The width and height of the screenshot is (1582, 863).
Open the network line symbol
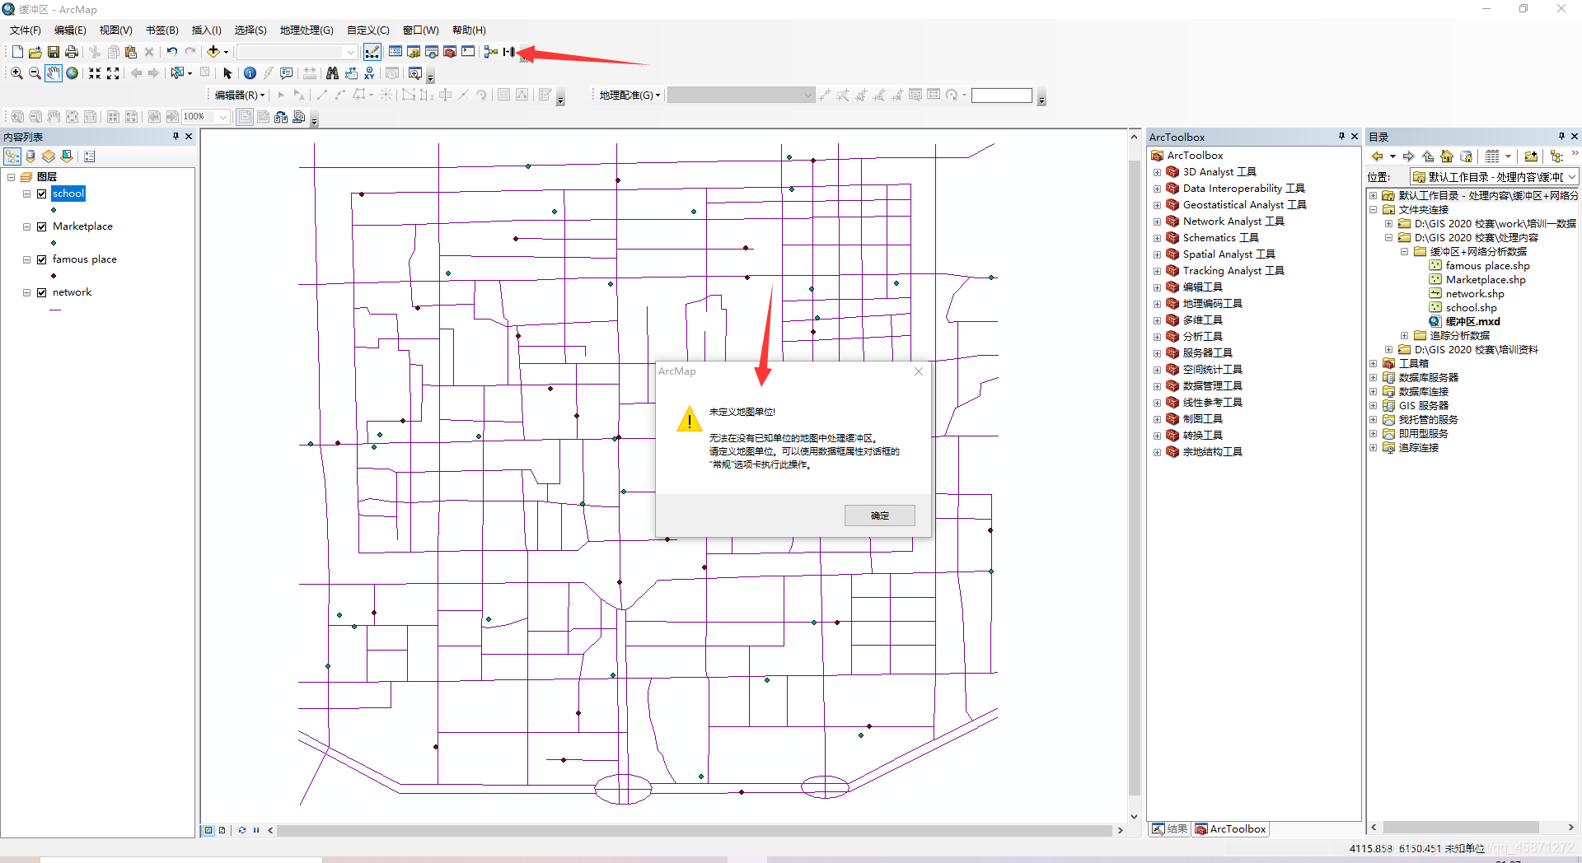pyautogui.click(x=55, y=310)
